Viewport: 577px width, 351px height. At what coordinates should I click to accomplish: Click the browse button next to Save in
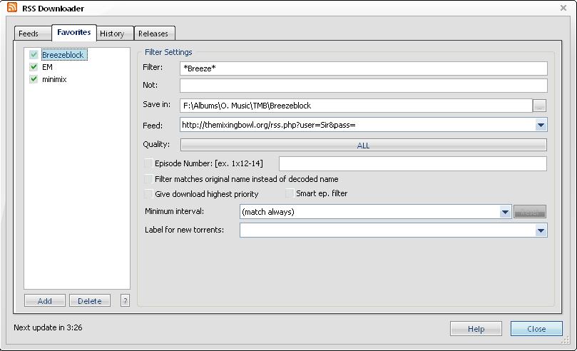click(x=540, y=106)
